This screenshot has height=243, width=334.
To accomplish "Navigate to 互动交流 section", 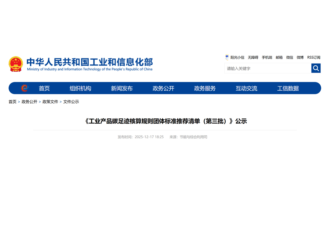I will click(246, 88).
